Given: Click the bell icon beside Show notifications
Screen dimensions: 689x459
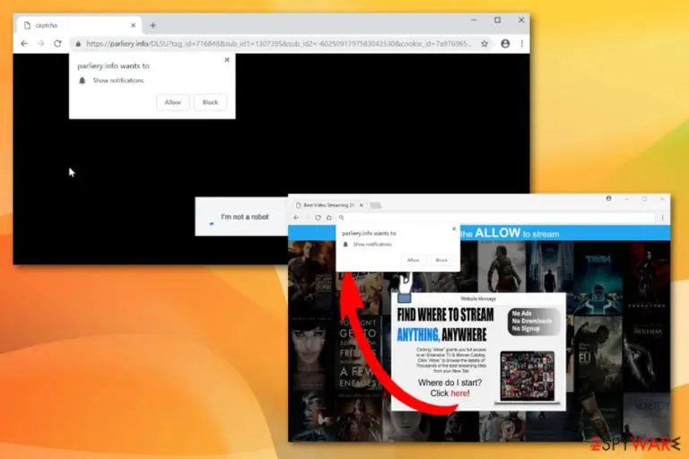Looking at the screenshot, I should pyautogui.click(x=83, y=81).
